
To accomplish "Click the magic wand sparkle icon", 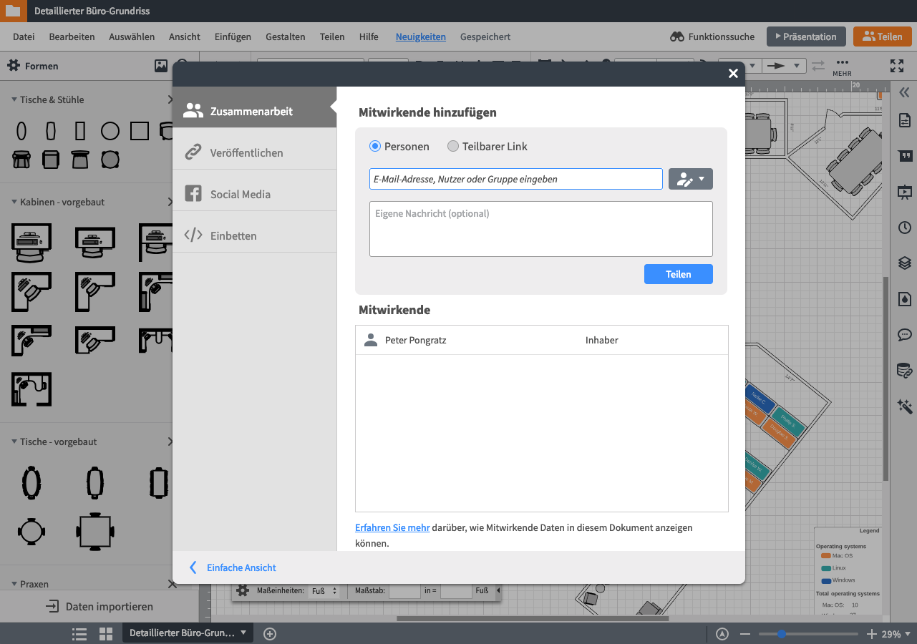I will 905,406.
